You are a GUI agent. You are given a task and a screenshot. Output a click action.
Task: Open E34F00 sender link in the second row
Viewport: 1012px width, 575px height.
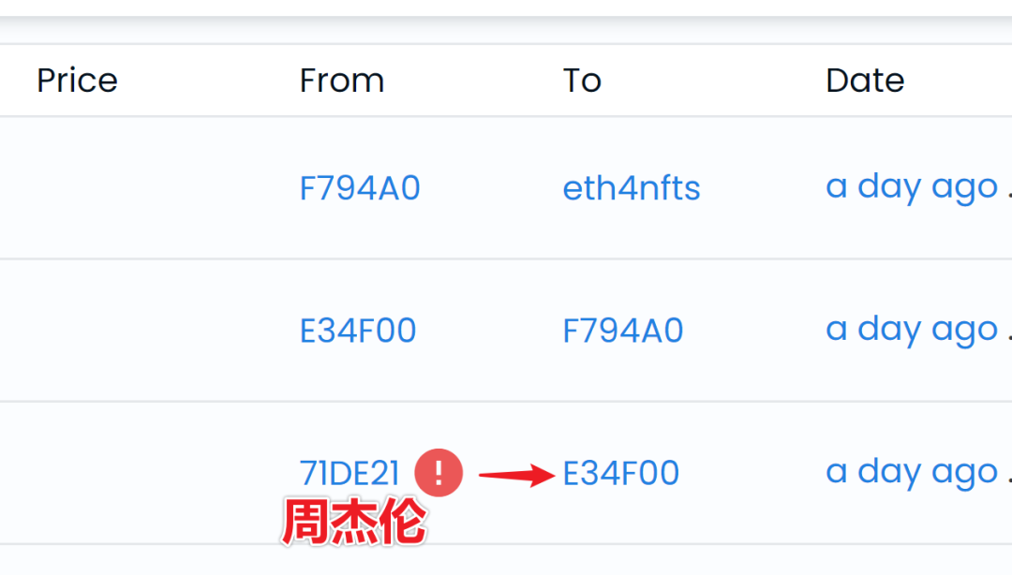click(x=358, y=329)
